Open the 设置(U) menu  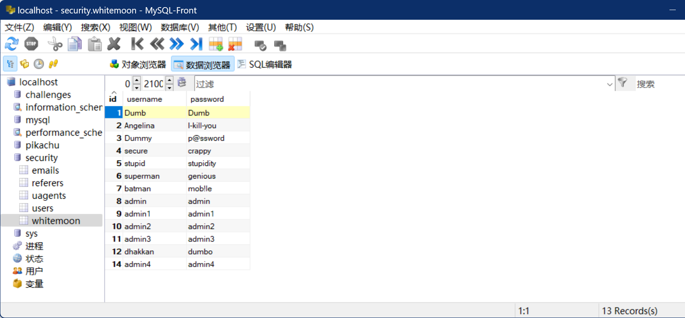tap(261, 27)
